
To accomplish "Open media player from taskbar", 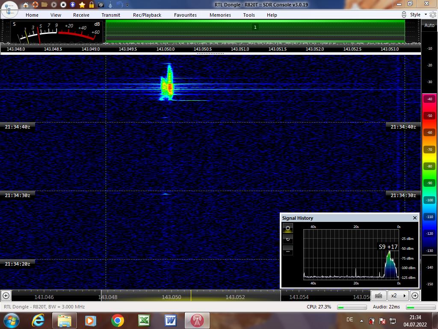I will tap(91, 320).
